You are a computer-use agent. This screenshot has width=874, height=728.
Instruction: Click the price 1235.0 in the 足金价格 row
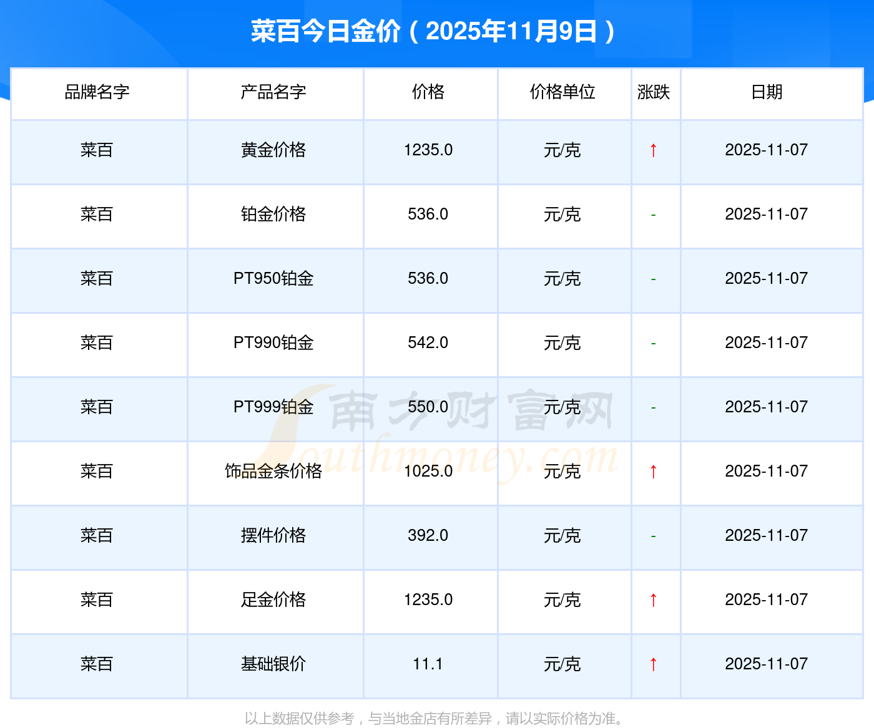coord(428,600)
